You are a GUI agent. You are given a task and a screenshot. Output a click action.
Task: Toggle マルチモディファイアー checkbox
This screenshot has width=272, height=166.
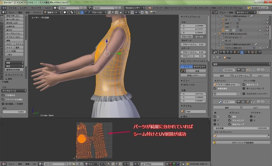(244, 94)
